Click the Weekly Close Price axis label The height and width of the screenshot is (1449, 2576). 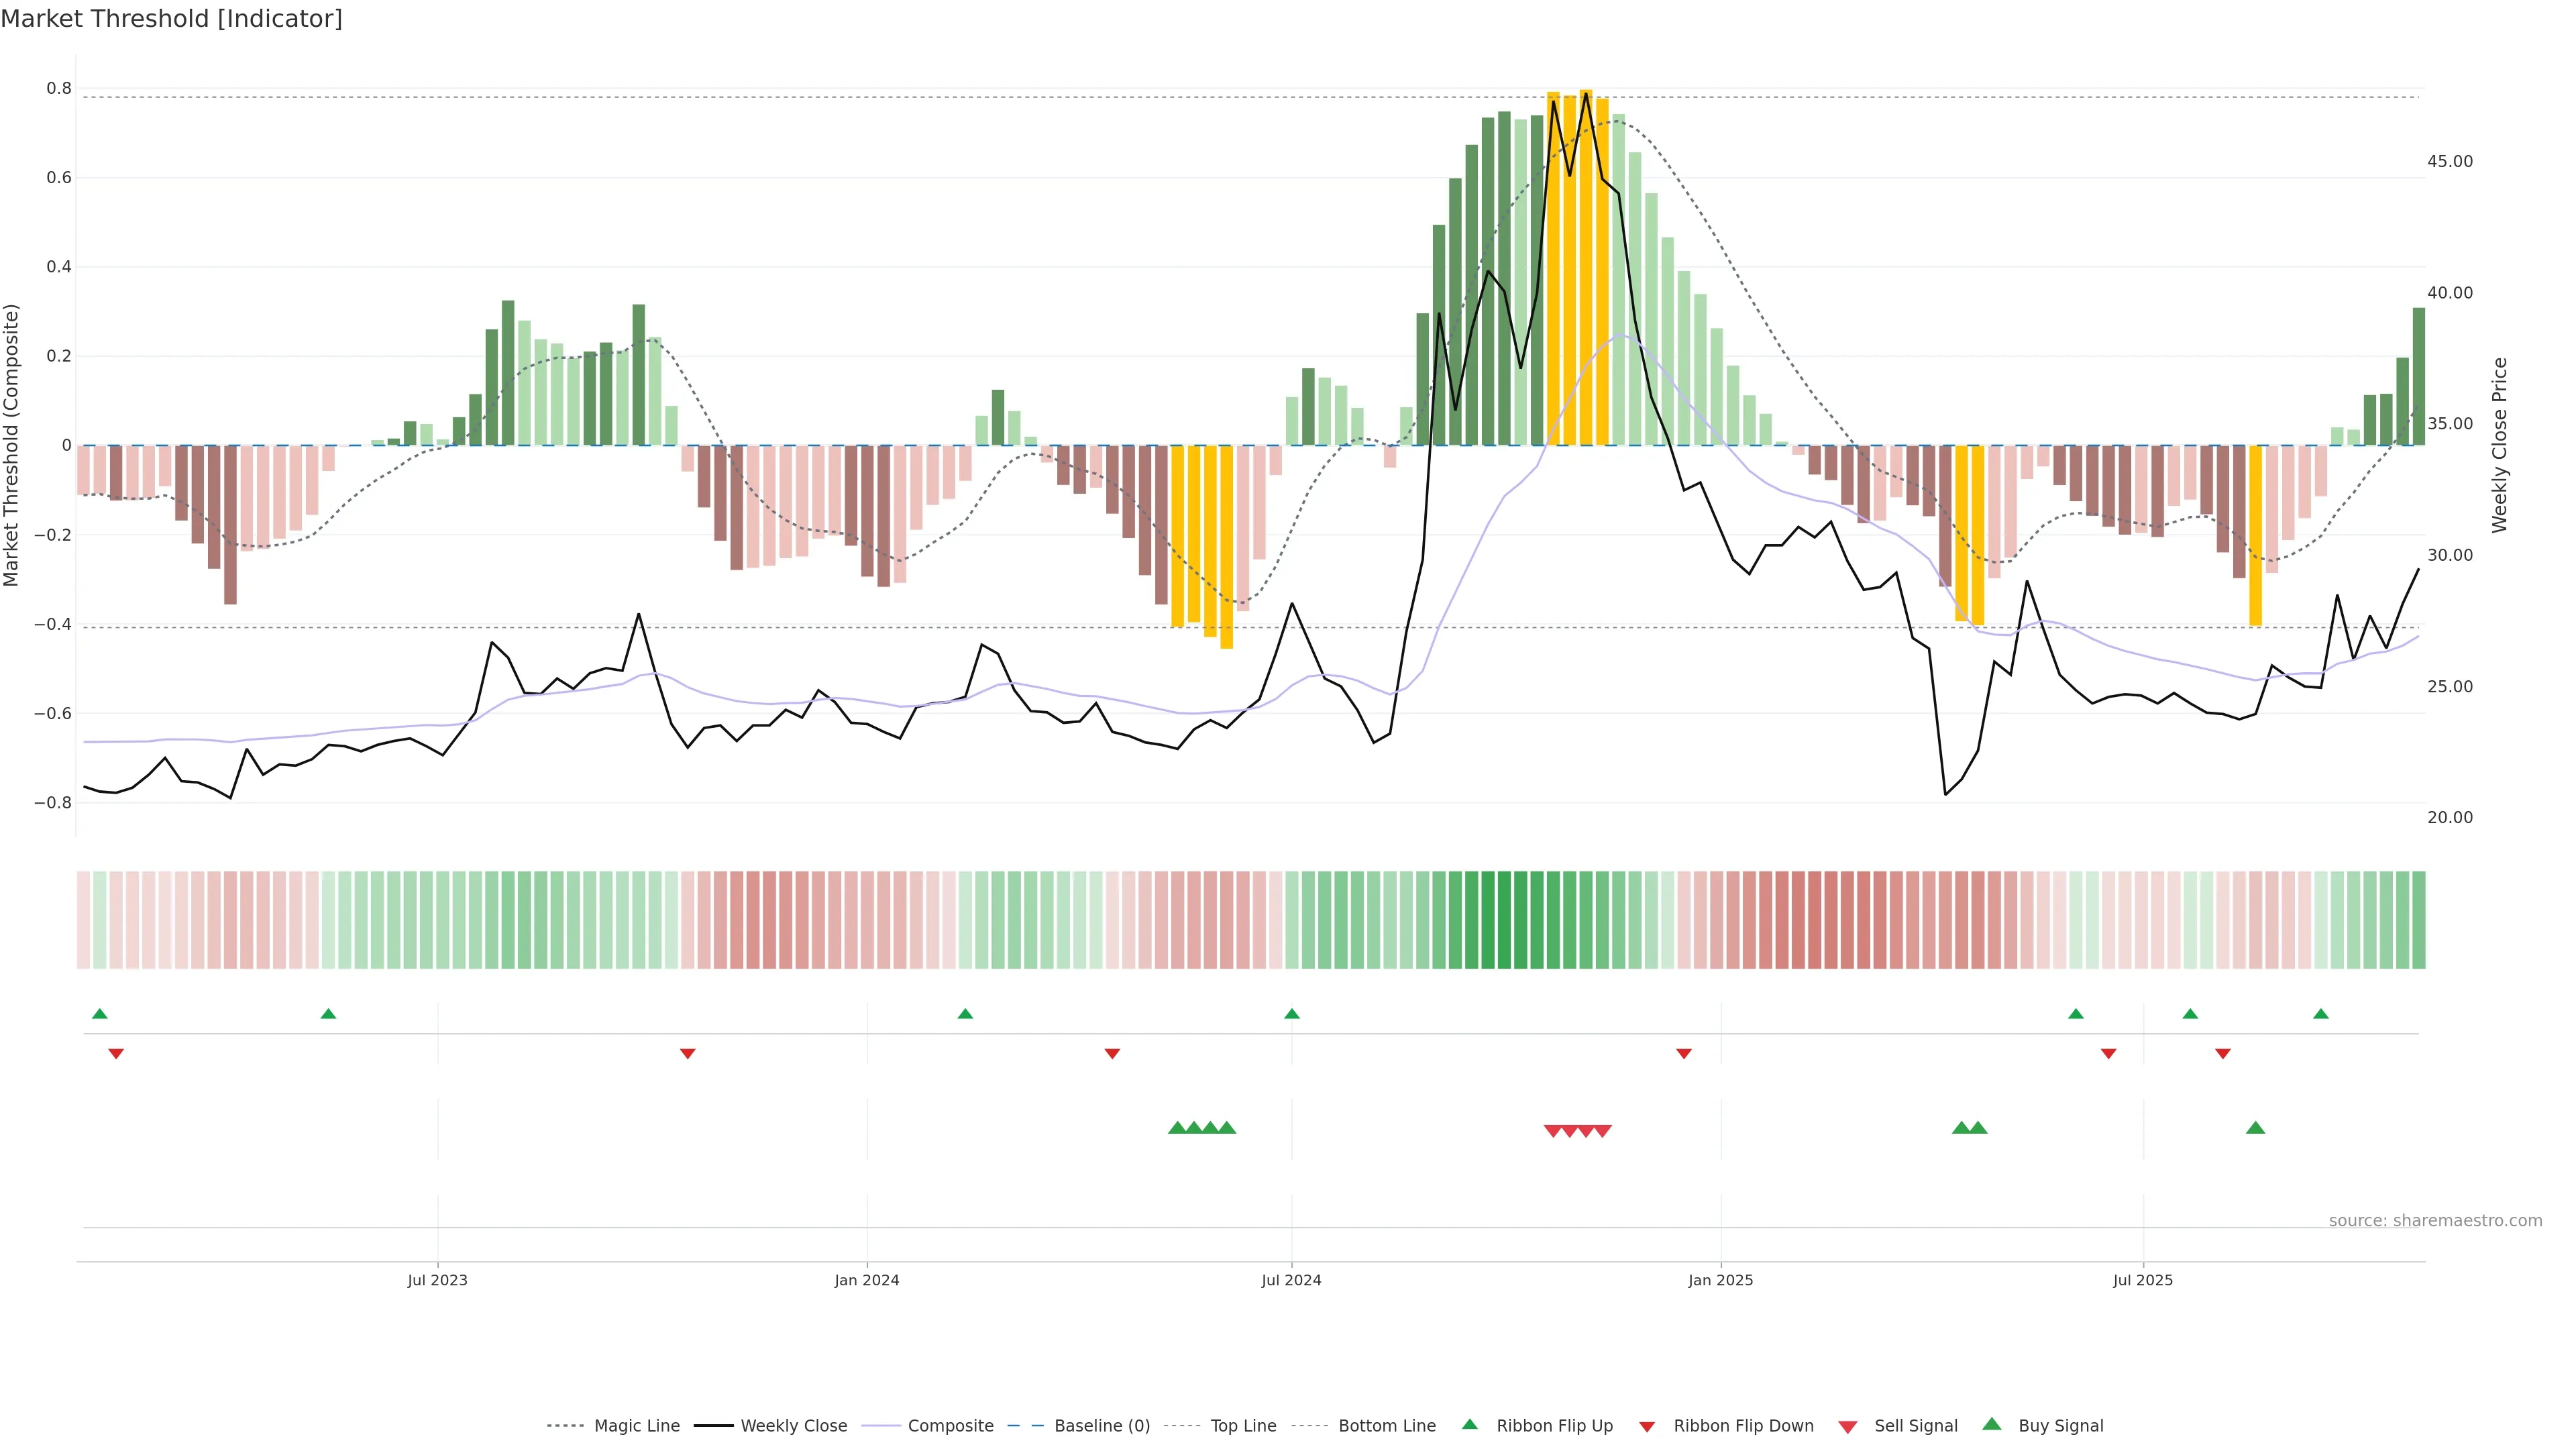pyautogui.click(x=2500, y=445)
